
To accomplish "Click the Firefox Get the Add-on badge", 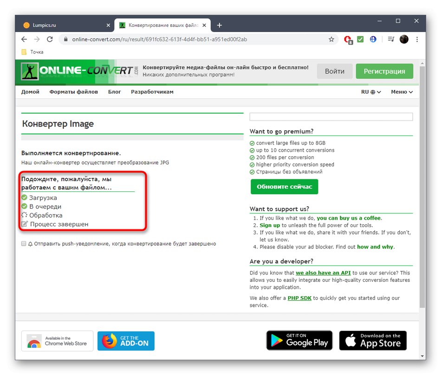I will (x=126, y=341).
